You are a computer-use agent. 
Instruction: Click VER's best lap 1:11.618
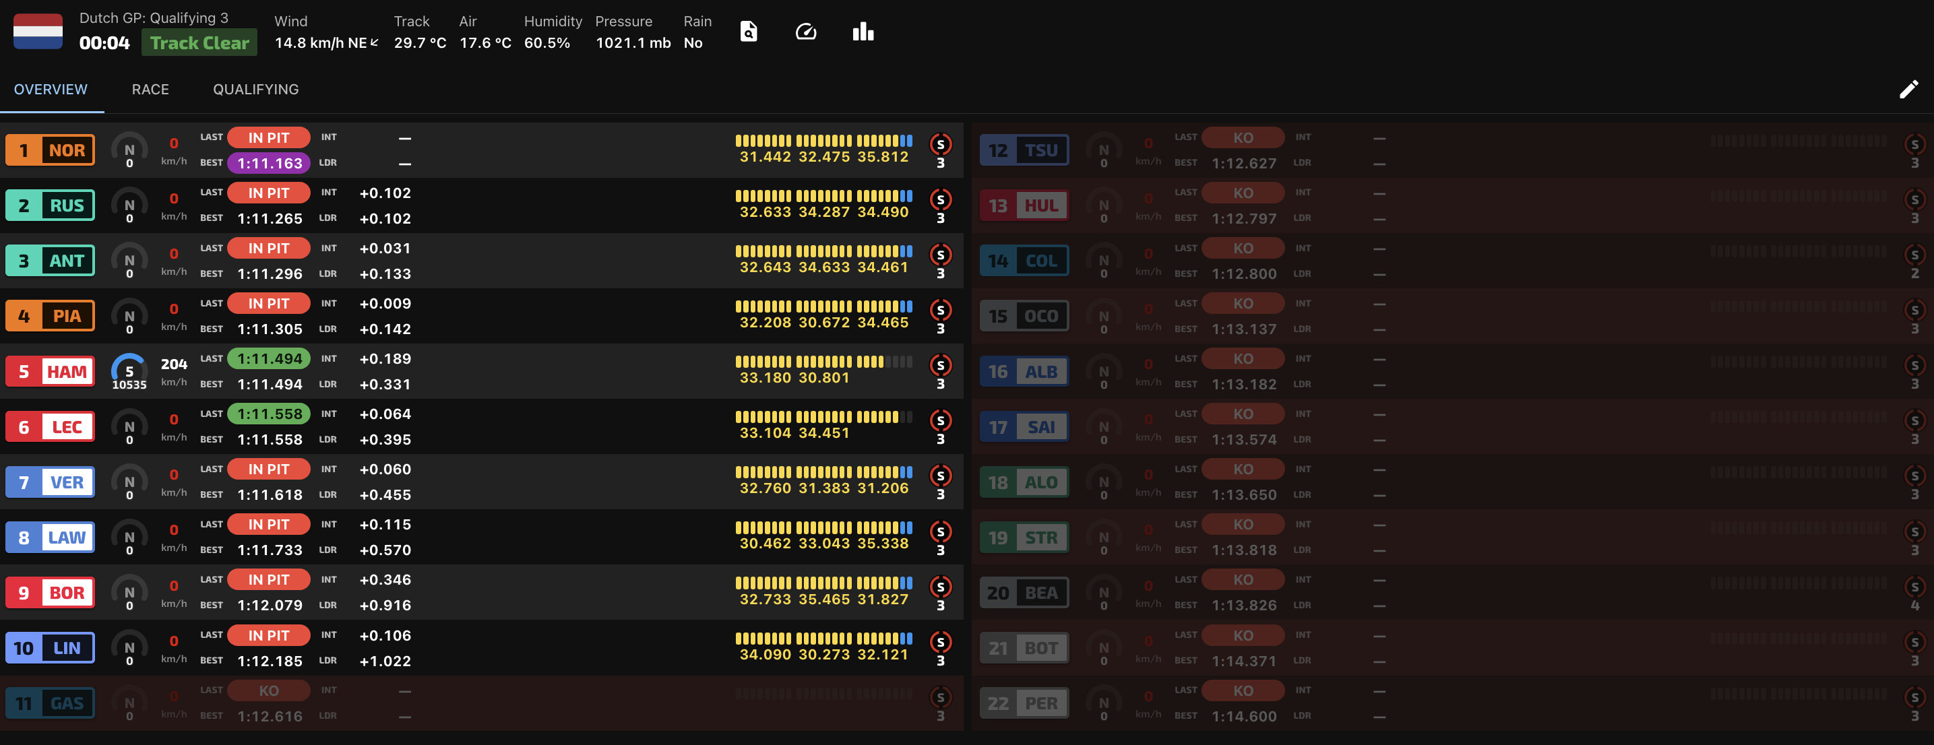tap(270, 495)
